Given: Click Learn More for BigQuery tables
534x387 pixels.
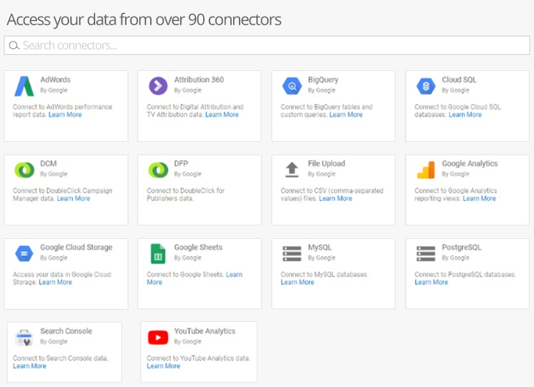Looking at the screenshot, I should click(346, 115).
